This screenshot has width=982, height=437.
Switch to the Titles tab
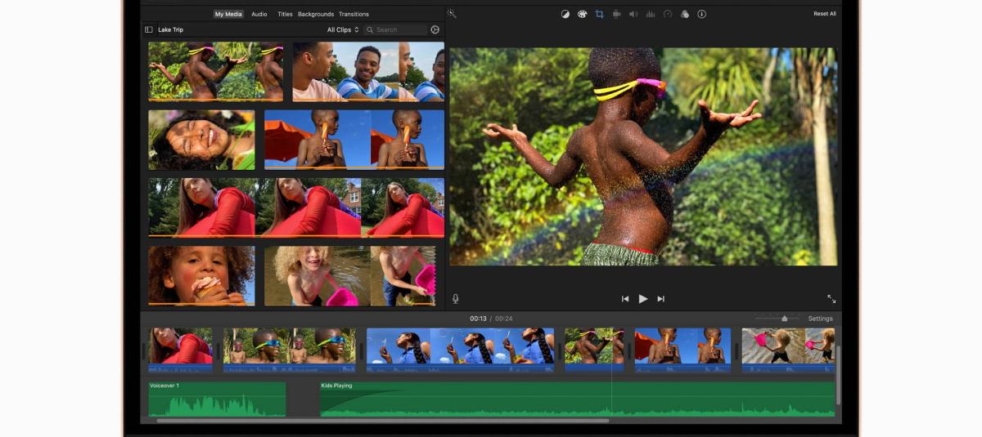285,14
